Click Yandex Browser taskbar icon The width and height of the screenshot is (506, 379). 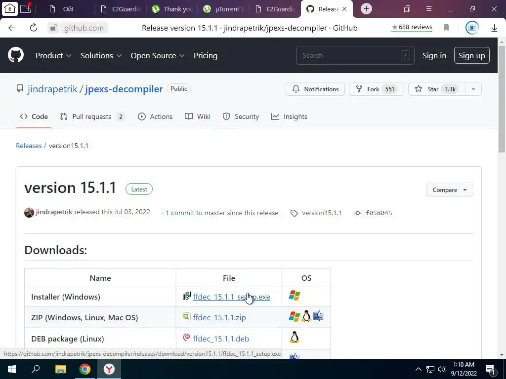[x=109, y=369]
